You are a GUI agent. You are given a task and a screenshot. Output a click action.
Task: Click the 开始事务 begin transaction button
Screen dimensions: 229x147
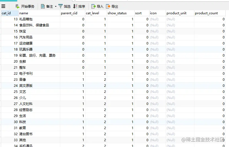(25, 6)
